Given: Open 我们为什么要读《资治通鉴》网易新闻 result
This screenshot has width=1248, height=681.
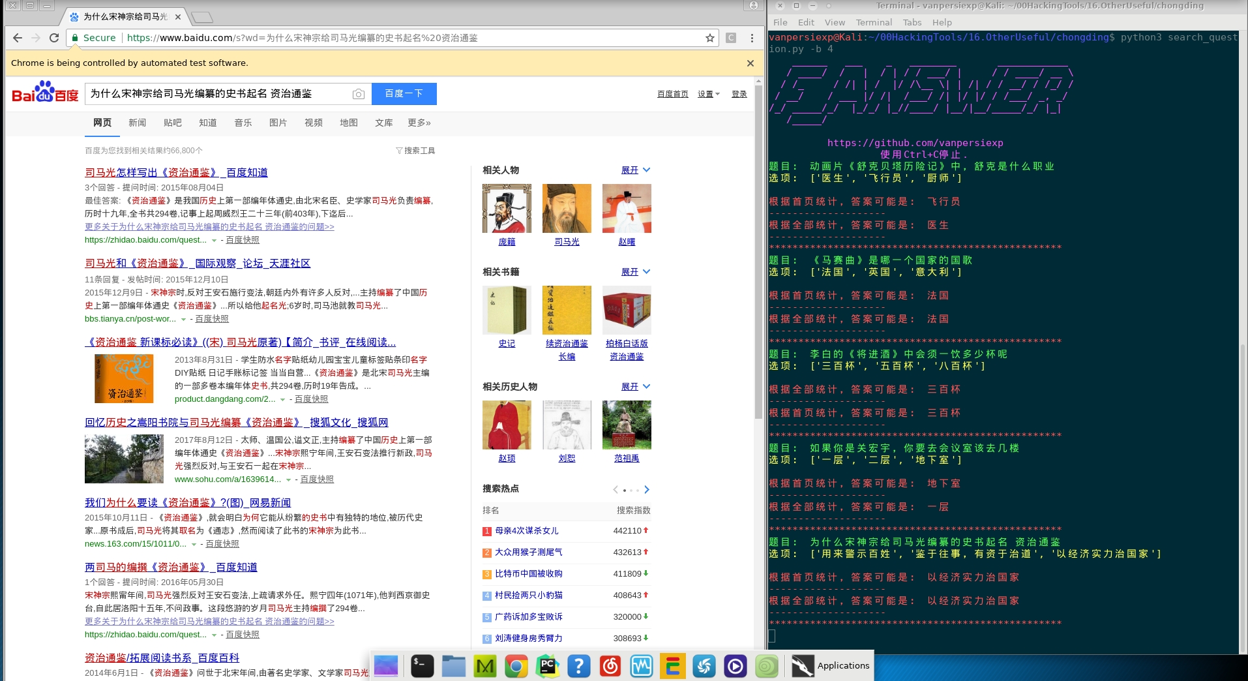Looking at the screenshot, I should [188, 502].
